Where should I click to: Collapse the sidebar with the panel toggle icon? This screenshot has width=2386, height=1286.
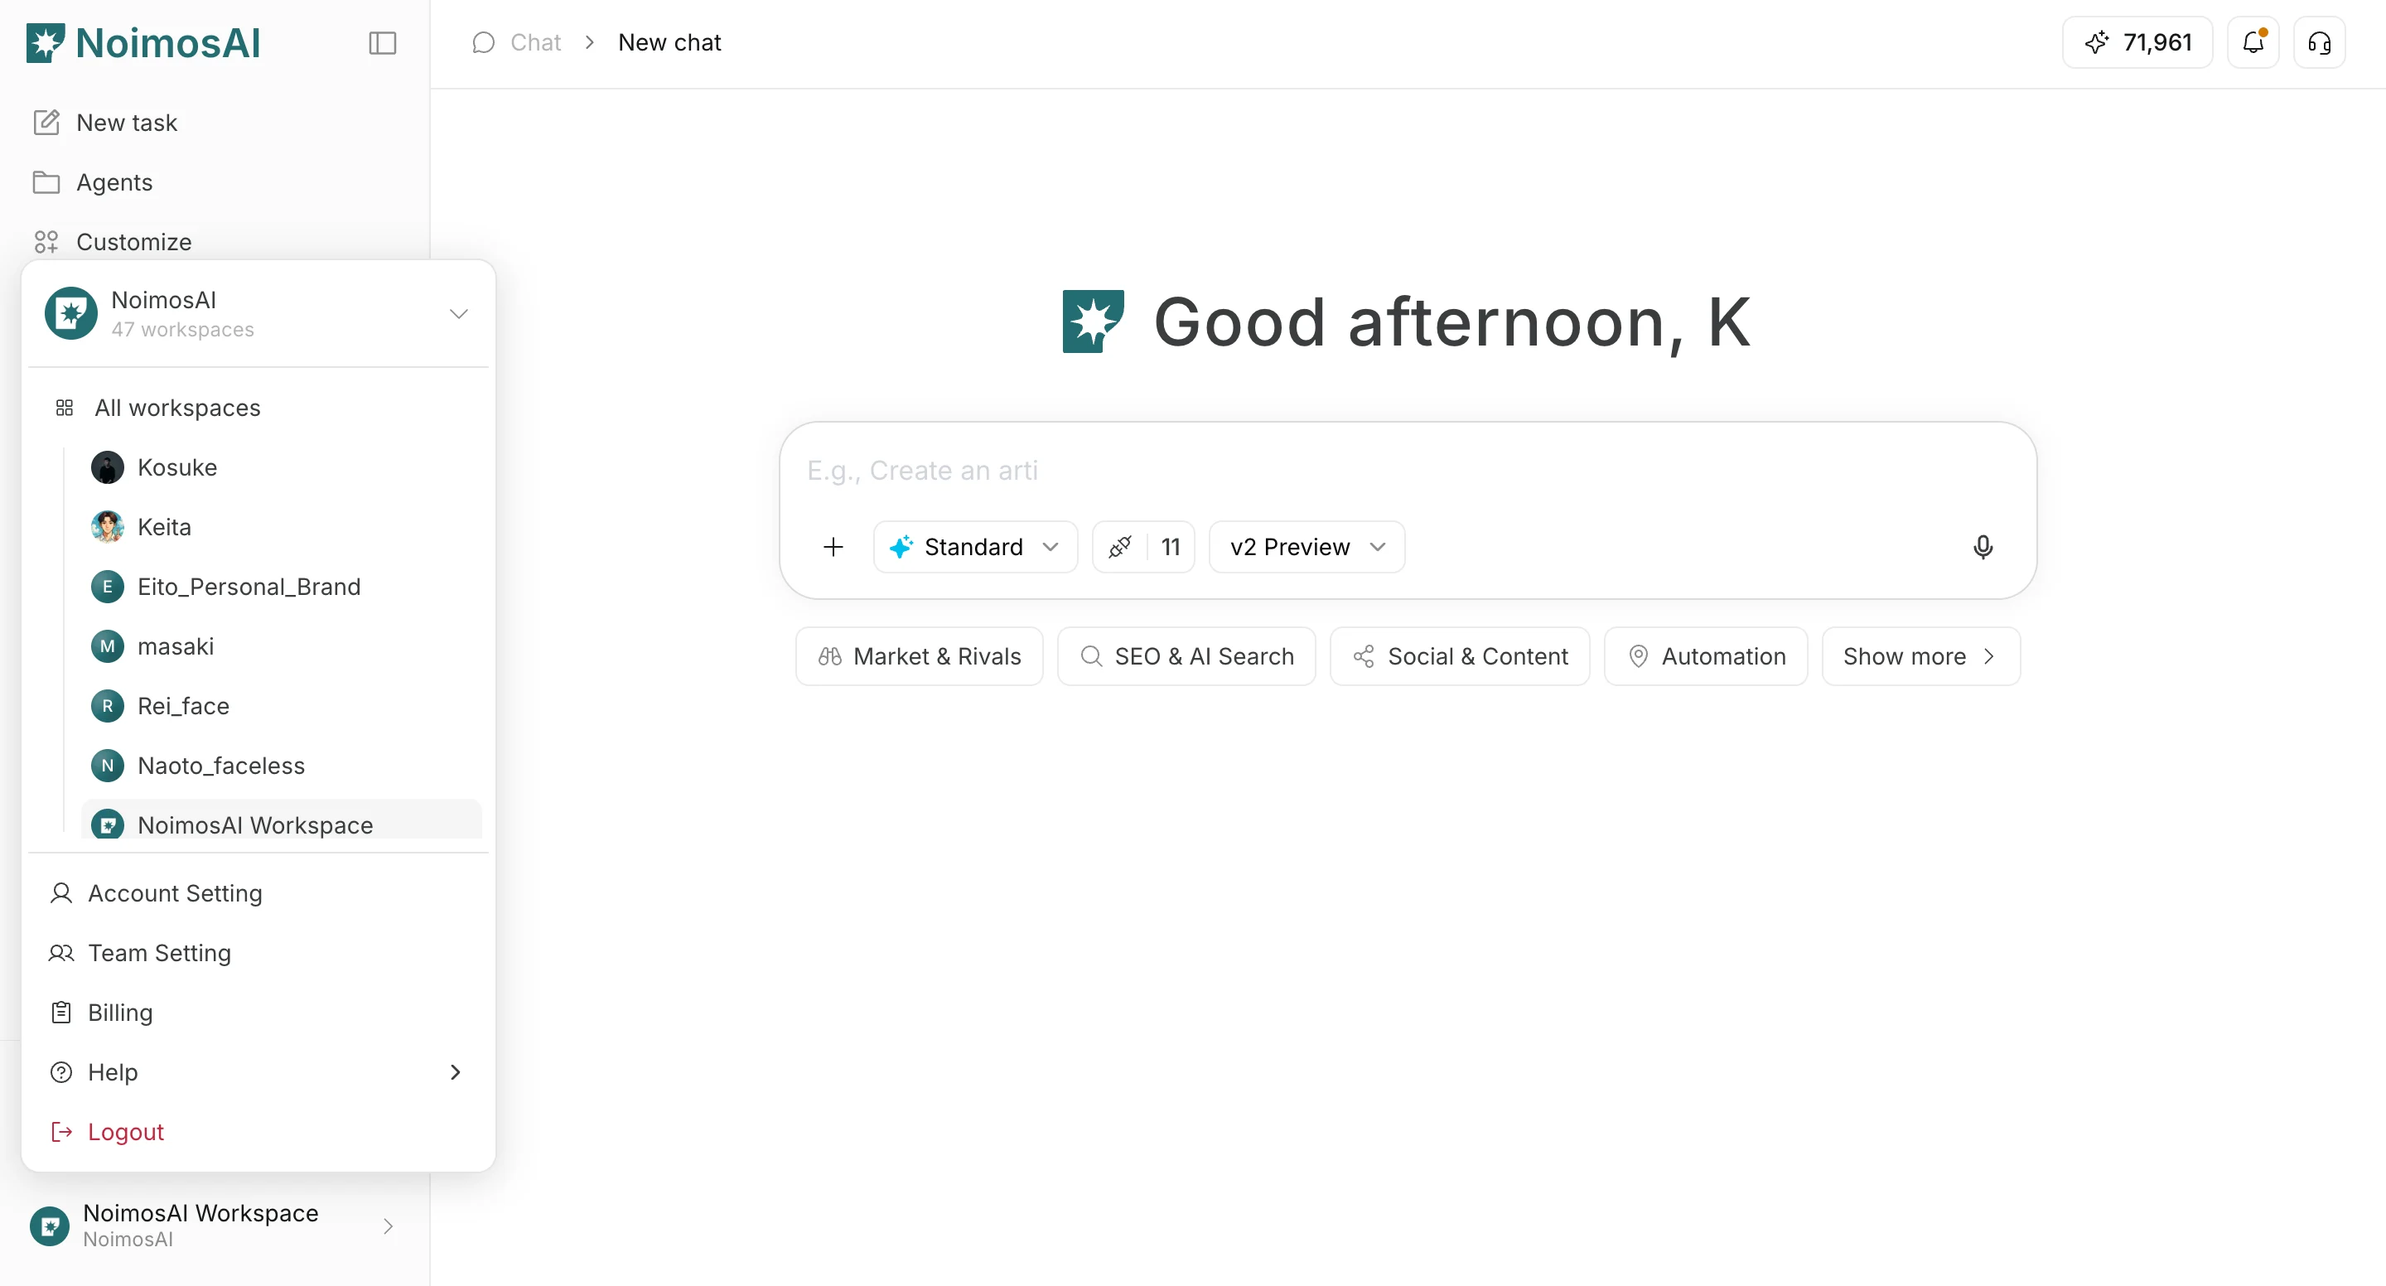[x=382, y=42]
